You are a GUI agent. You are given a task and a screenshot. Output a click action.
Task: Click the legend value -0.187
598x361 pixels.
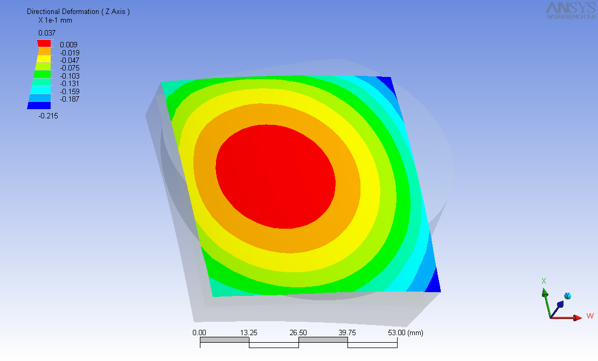tap(70, 100)
